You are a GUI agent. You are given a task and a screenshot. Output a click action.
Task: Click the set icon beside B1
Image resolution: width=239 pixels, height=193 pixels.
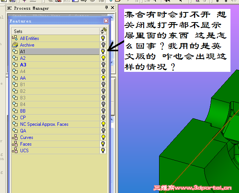15,84
